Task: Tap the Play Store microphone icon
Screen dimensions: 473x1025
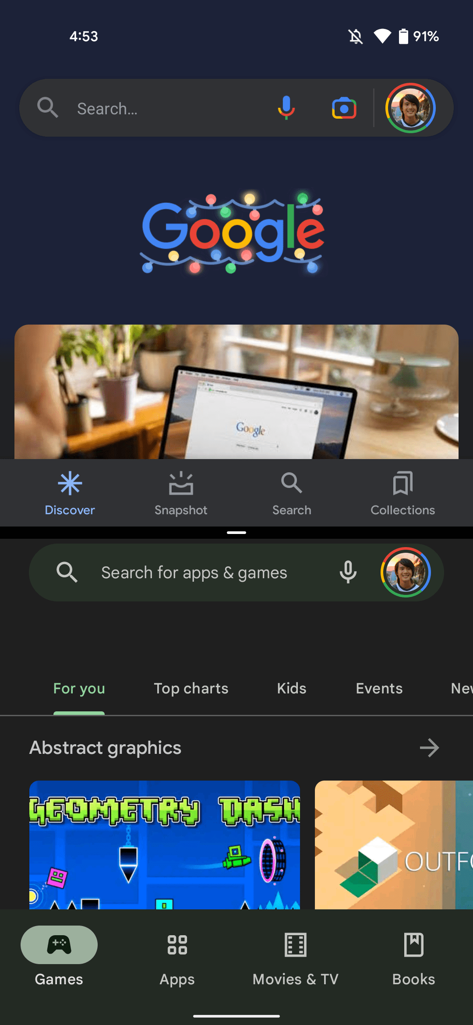Action: coord(348,572)
